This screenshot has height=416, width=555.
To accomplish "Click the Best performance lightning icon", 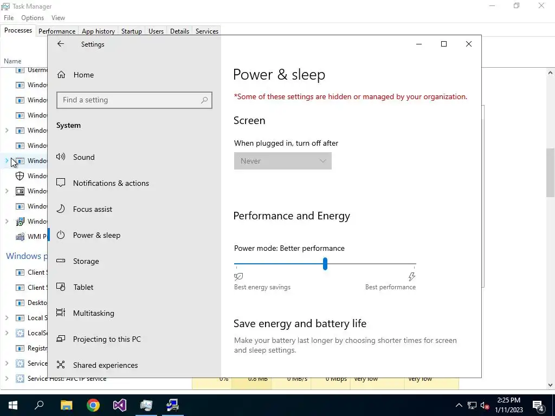I will click(412, 276).
